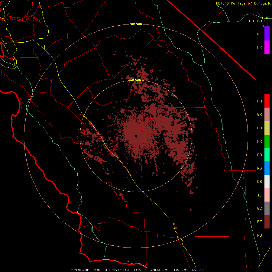The image size is (272, 272).
Task: Click the GC legend label
Action: pos(259,209)
